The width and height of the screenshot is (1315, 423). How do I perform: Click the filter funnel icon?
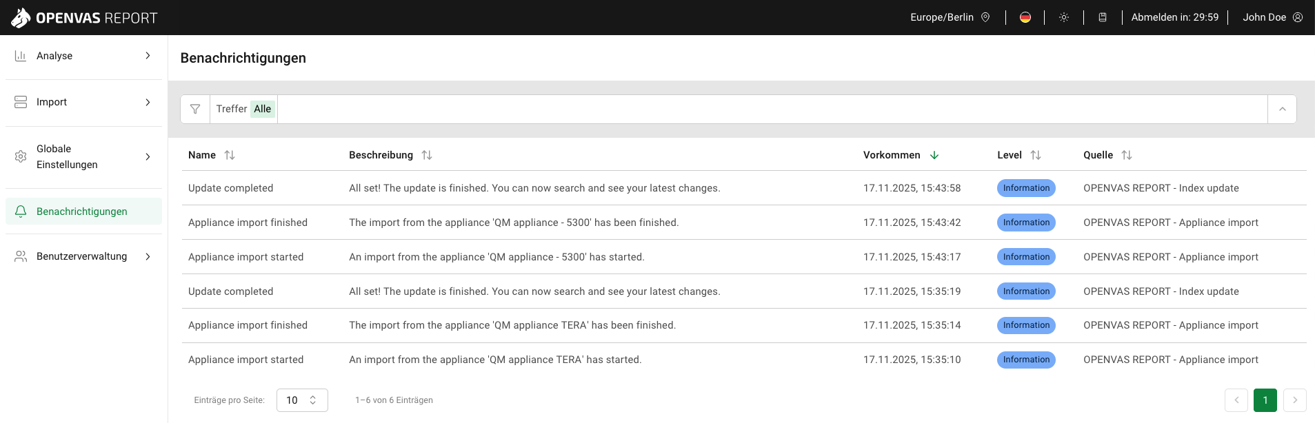point(195,110)
